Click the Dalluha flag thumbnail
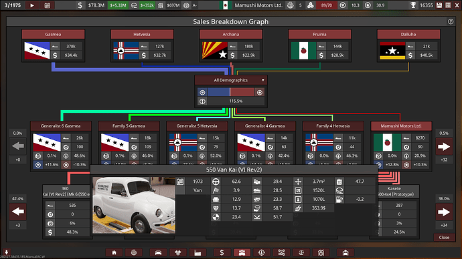 coord(392,51)
